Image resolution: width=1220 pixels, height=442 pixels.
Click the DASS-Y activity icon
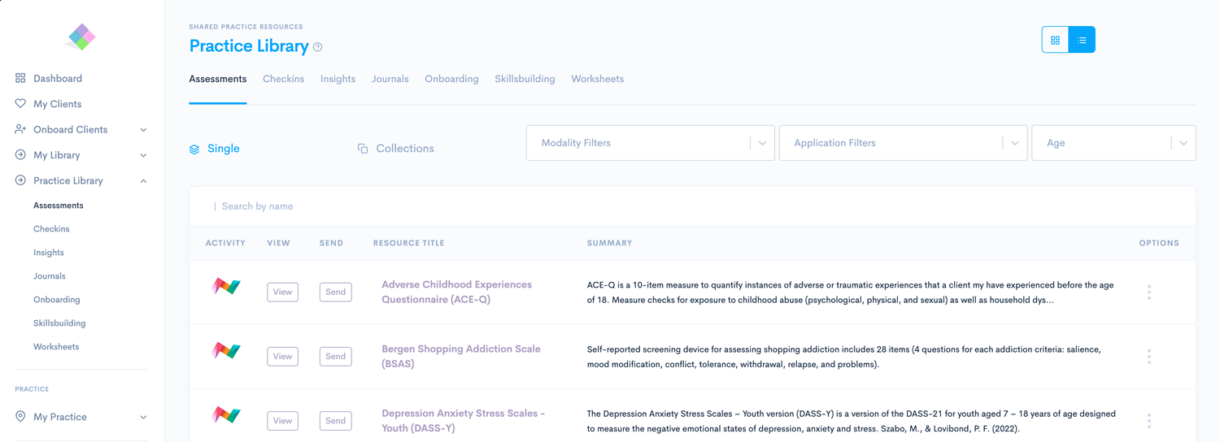click(x=226, y=414)
